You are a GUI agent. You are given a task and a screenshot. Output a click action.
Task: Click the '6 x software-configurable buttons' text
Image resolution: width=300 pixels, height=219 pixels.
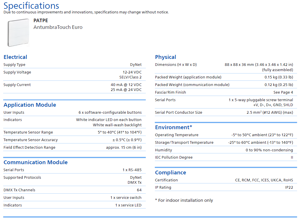coord(110,113)
